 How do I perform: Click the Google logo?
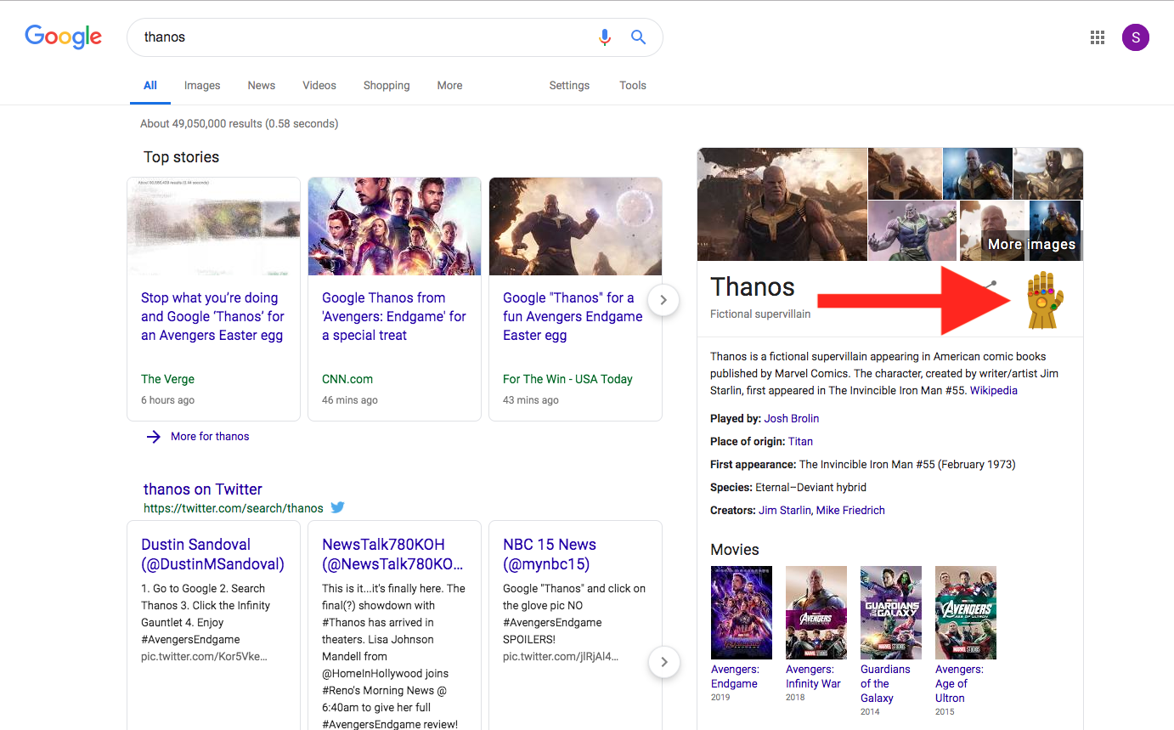64,37
